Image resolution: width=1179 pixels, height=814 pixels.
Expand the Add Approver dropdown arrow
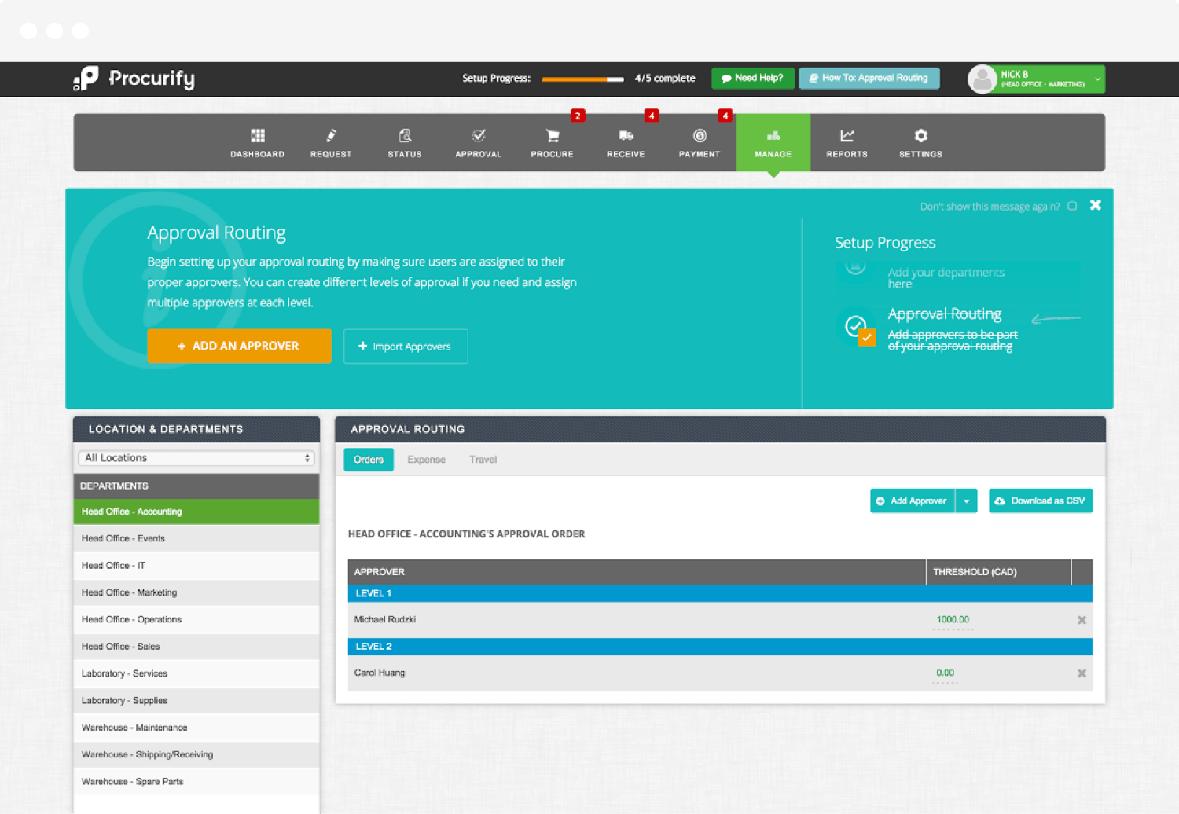point(967,501)
